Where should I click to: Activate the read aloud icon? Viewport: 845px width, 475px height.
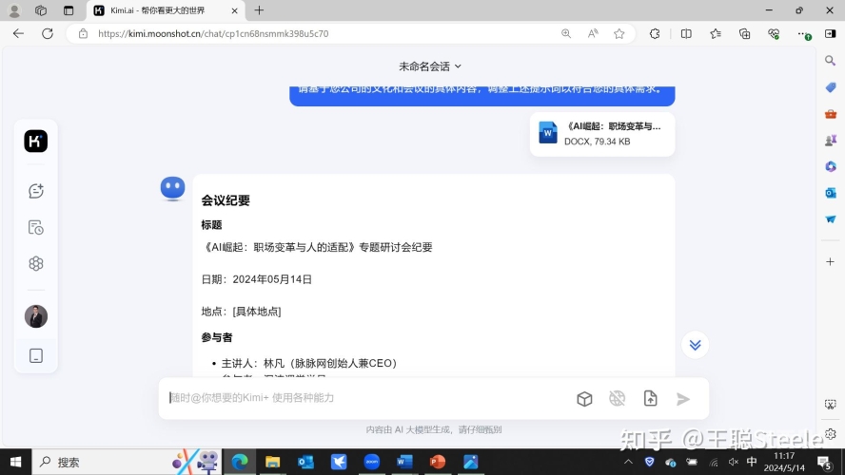593,33
